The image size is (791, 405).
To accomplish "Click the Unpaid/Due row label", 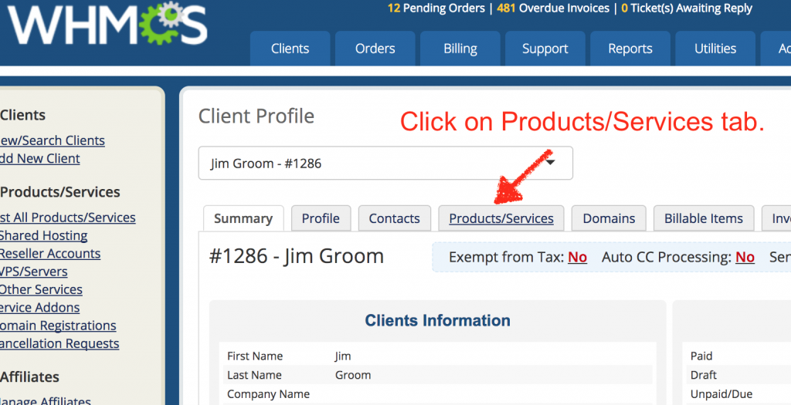I will click(721, 394).
